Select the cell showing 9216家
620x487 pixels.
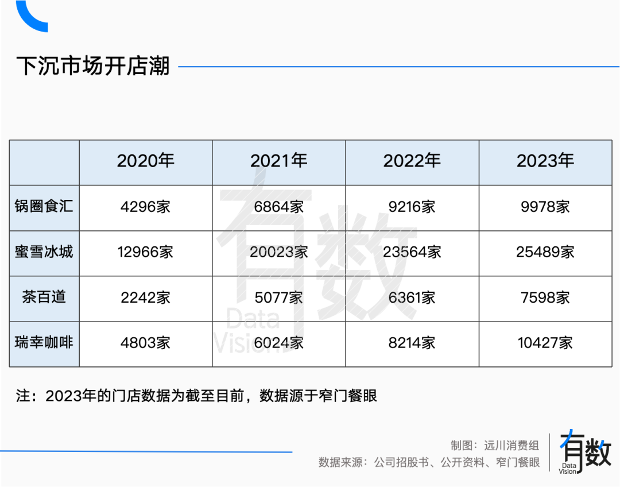[412, 208]
